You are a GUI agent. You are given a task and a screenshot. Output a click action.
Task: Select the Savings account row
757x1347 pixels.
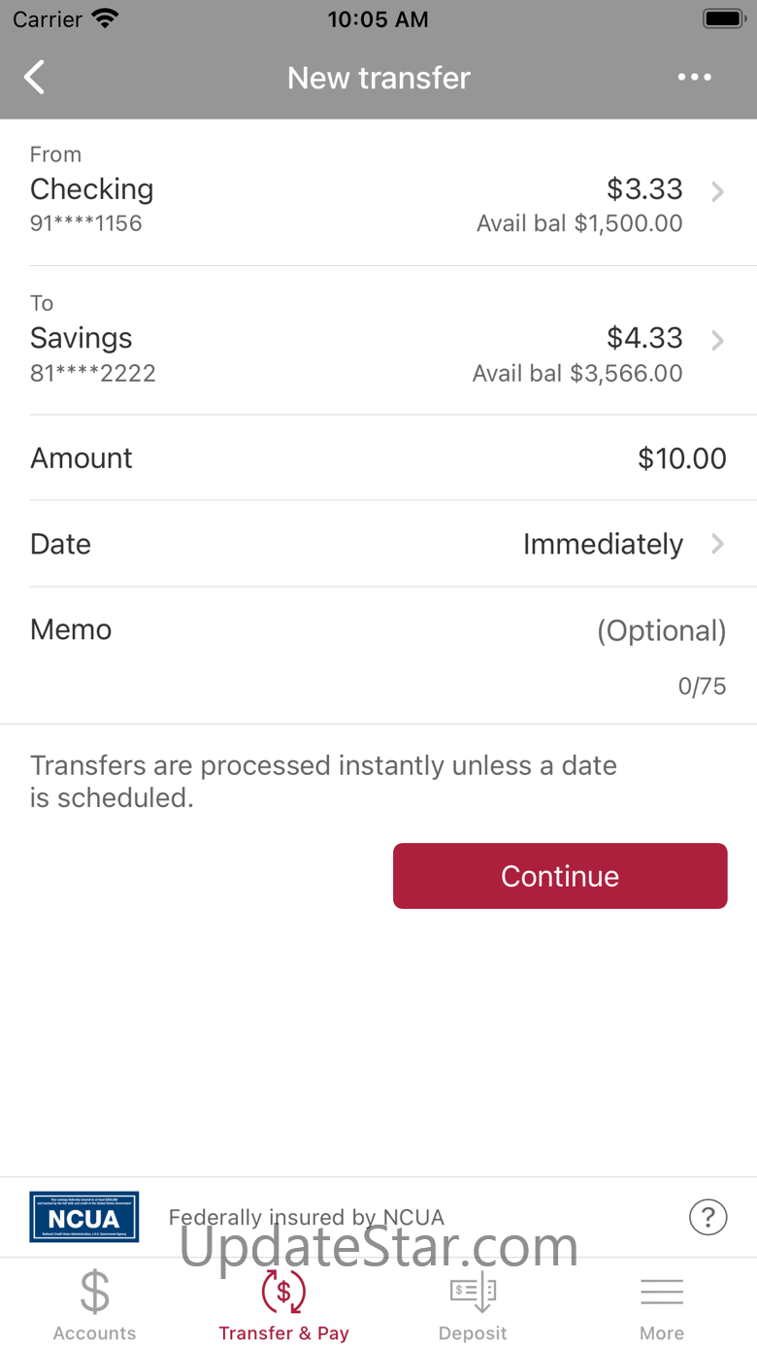(x=378, y=340)
